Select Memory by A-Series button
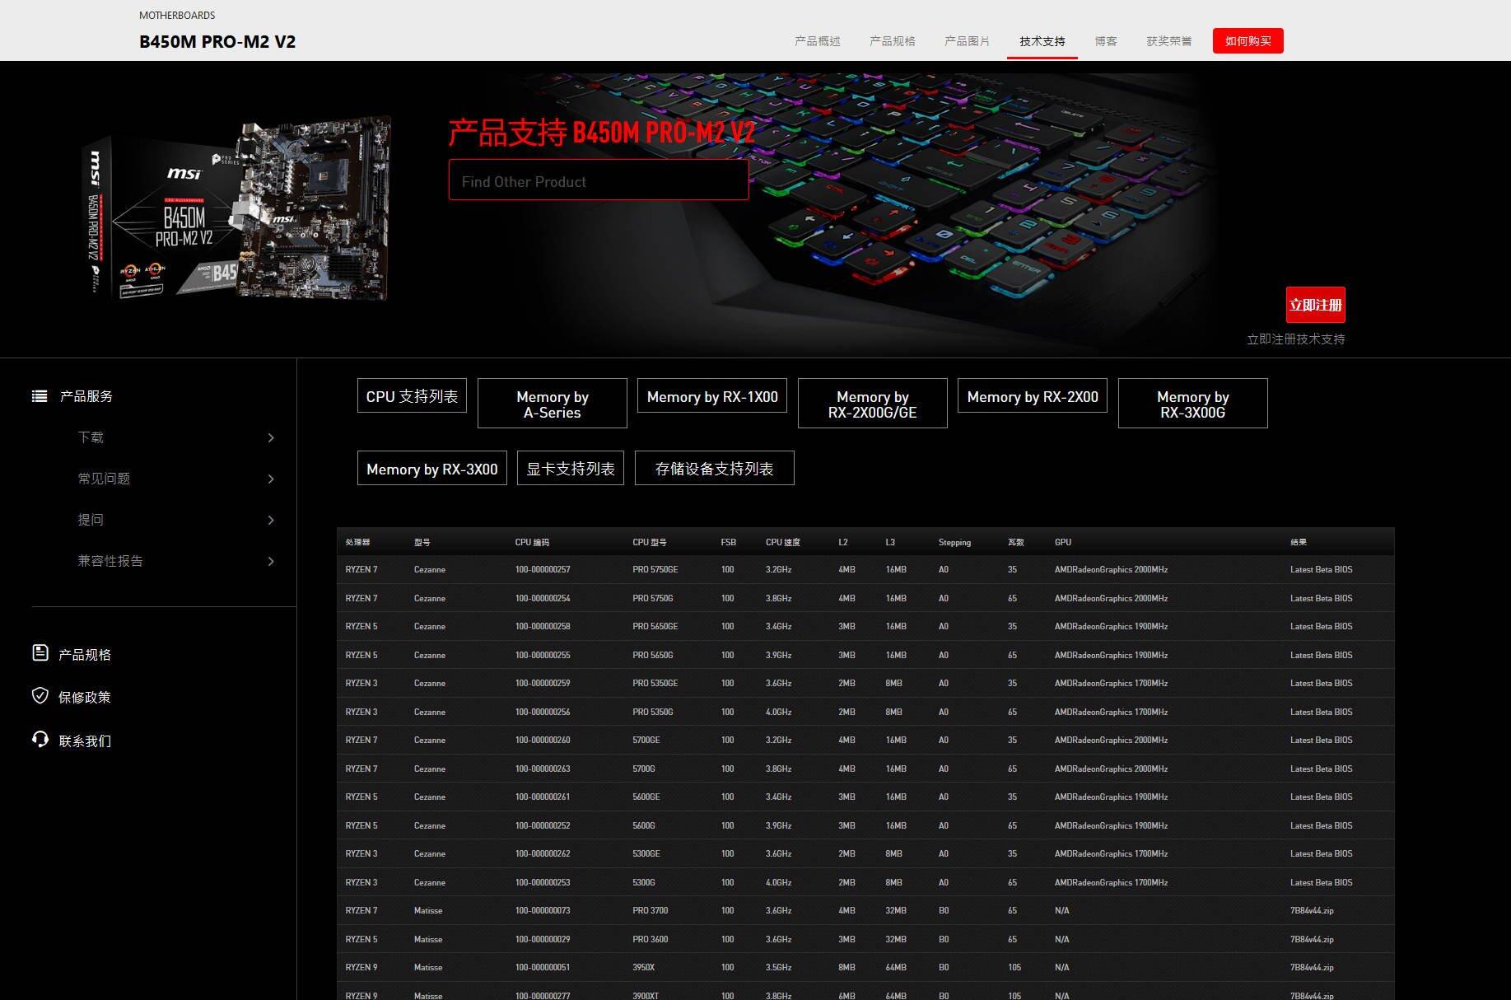Viewport: 1511px width, 1000px height. point(553,404)
